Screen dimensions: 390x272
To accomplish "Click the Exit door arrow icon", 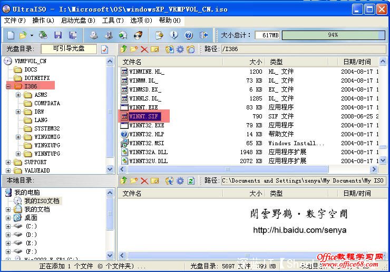I will click(204, 35).
